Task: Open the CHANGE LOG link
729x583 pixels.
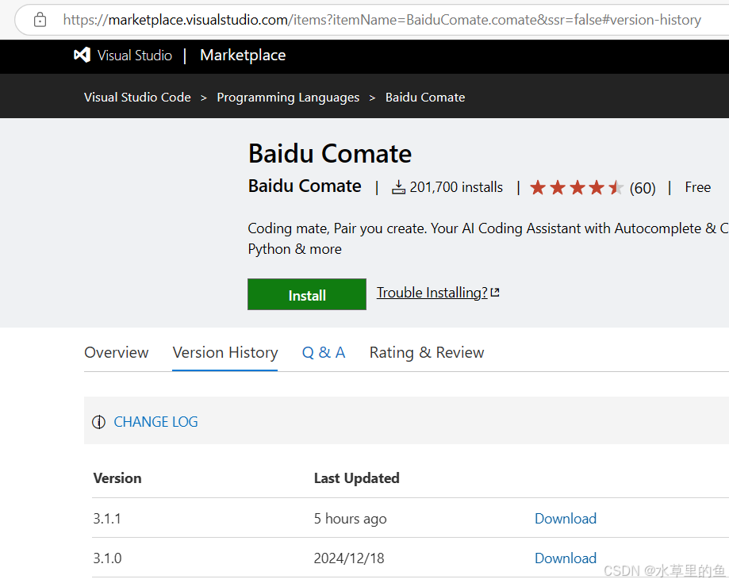Action: click(155, 422)
